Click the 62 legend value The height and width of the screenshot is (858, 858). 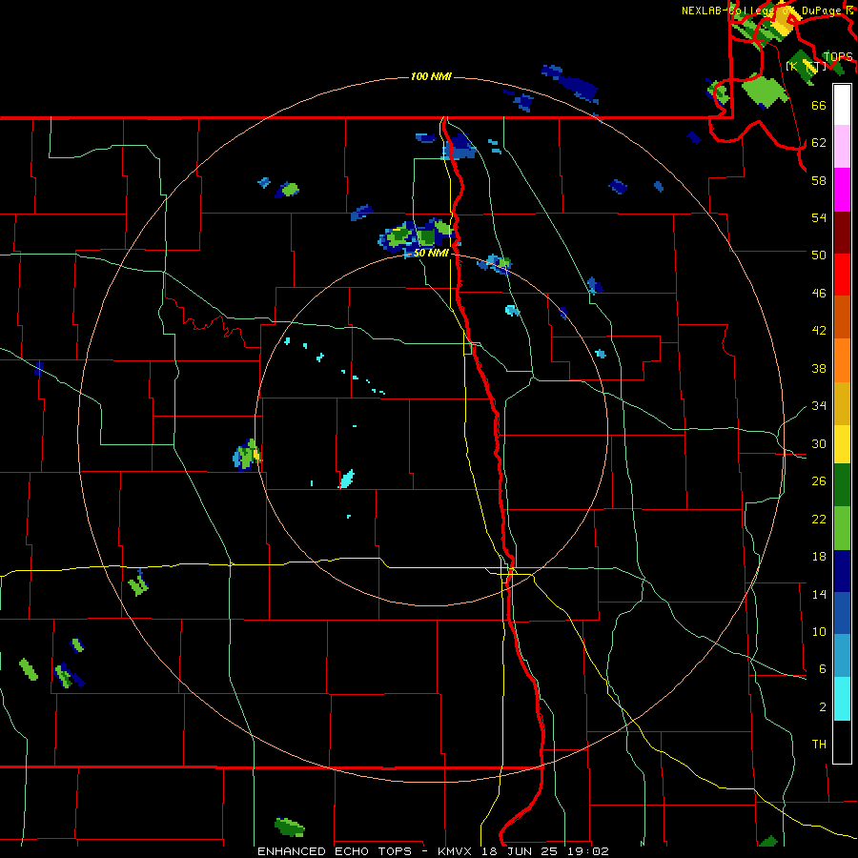coord(819,143)
